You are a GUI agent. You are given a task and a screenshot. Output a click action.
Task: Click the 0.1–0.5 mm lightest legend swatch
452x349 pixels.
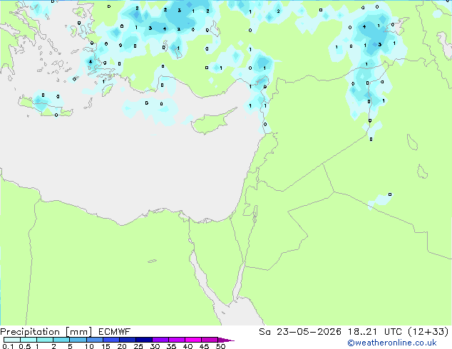tap(12, 340)
